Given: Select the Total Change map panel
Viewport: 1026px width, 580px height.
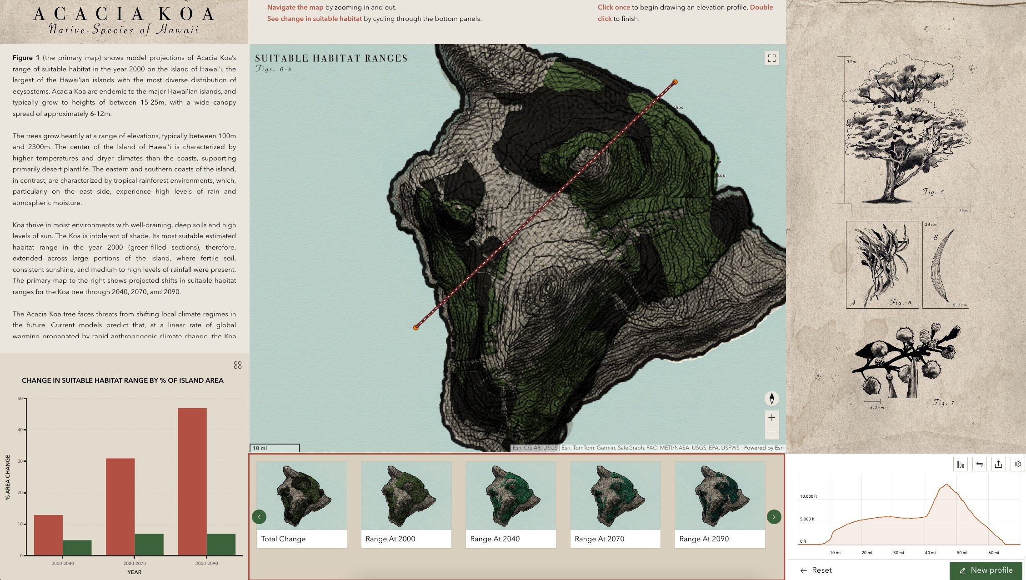Looking at the screenshot, I should click(301, 505).
